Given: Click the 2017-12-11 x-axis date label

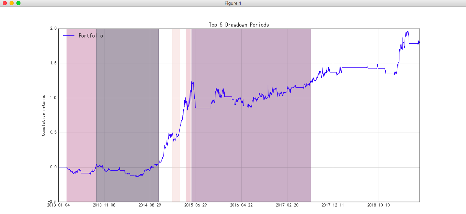Looking at the screenshot, I should (x=333, y=205).
